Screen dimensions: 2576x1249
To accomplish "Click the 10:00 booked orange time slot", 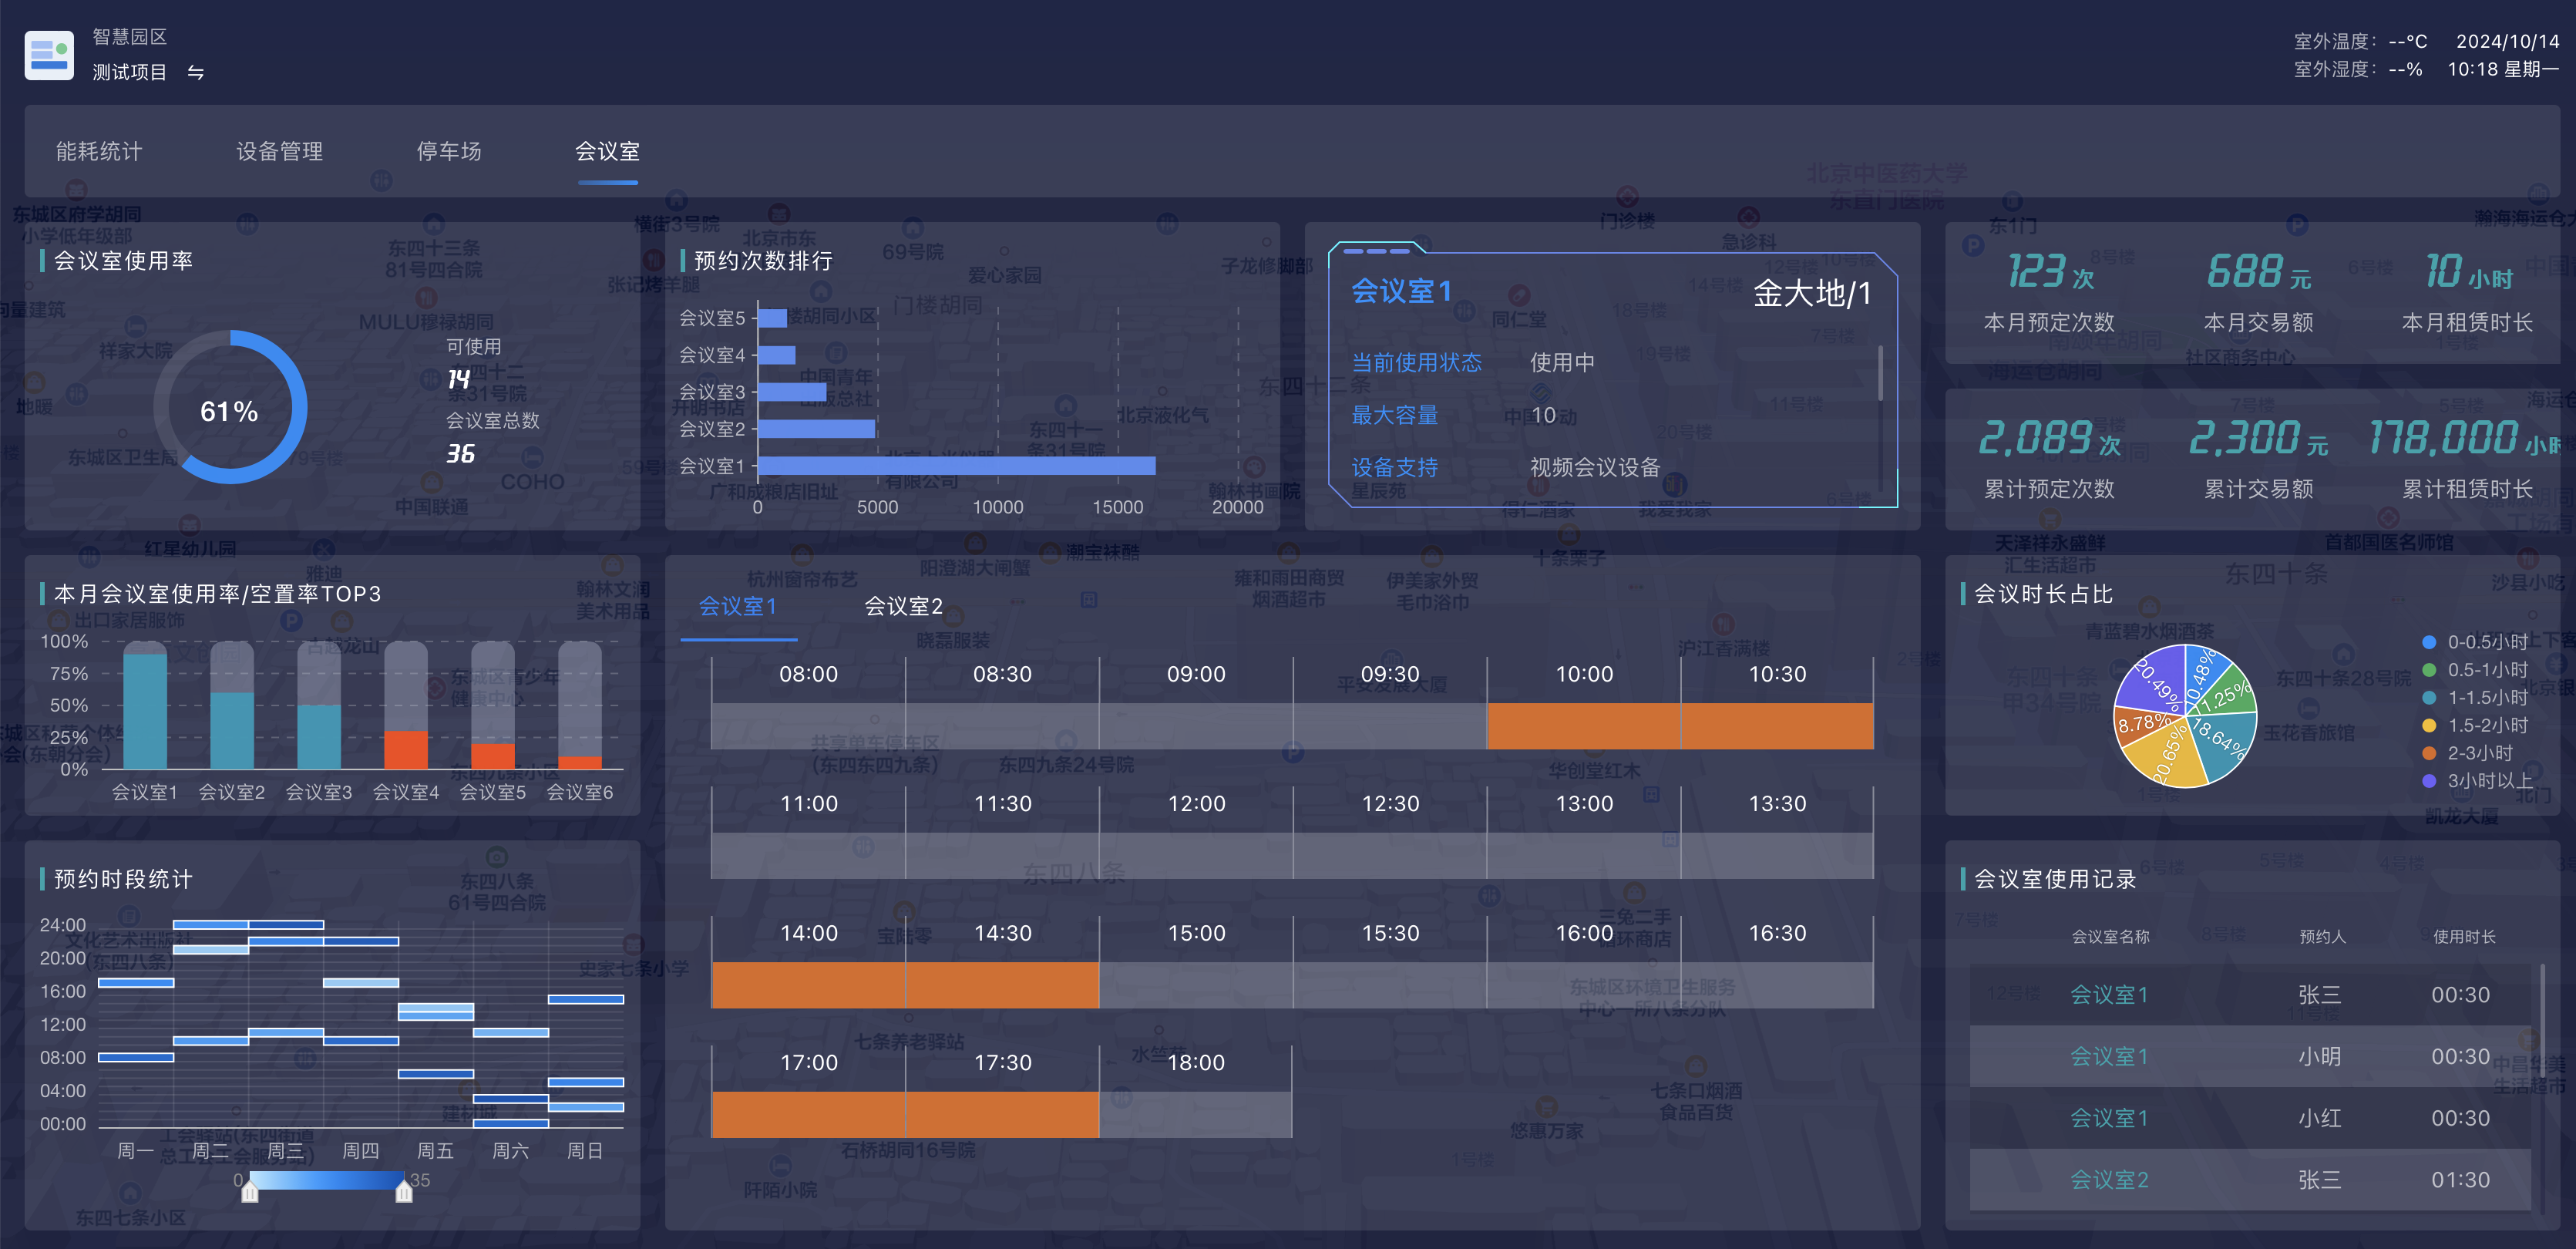I will tap(1583, 727).
